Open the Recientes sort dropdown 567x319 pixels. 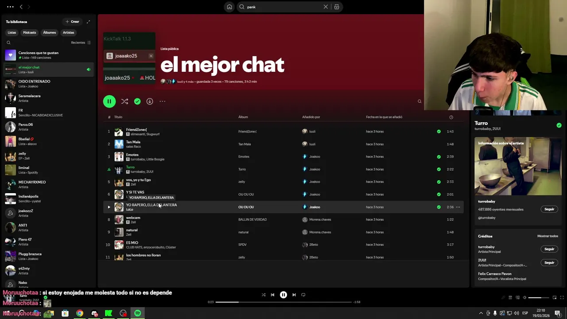(81, 43)
